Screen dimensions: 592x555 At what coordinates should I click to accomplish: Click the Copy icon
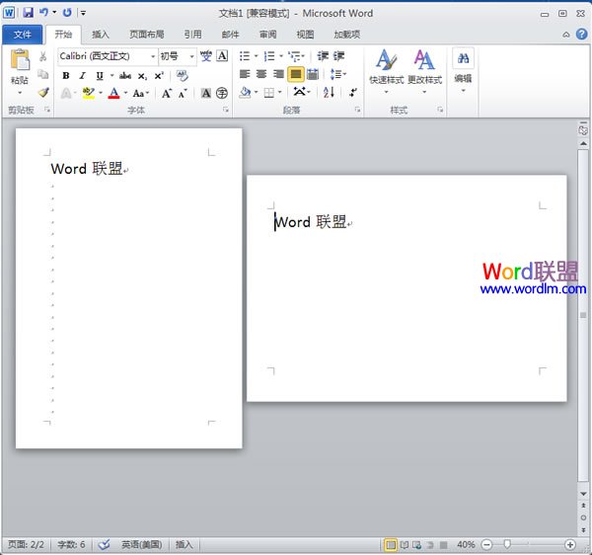[43, 74]
